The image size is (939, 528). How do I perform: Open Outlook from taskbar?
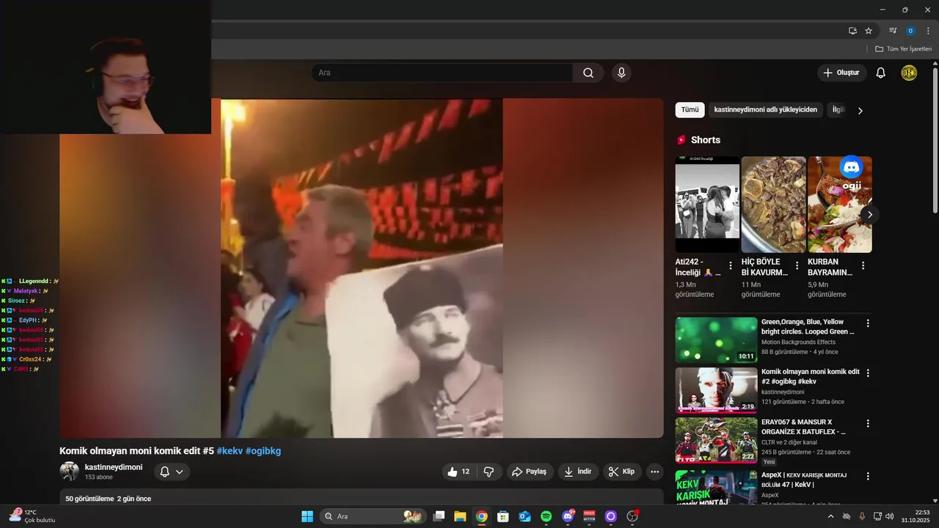(525, 516)
